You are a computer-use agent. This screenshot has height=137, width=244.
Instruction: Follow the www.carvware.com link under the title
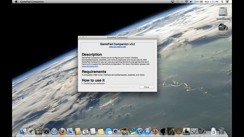click(x=117, y=47)
